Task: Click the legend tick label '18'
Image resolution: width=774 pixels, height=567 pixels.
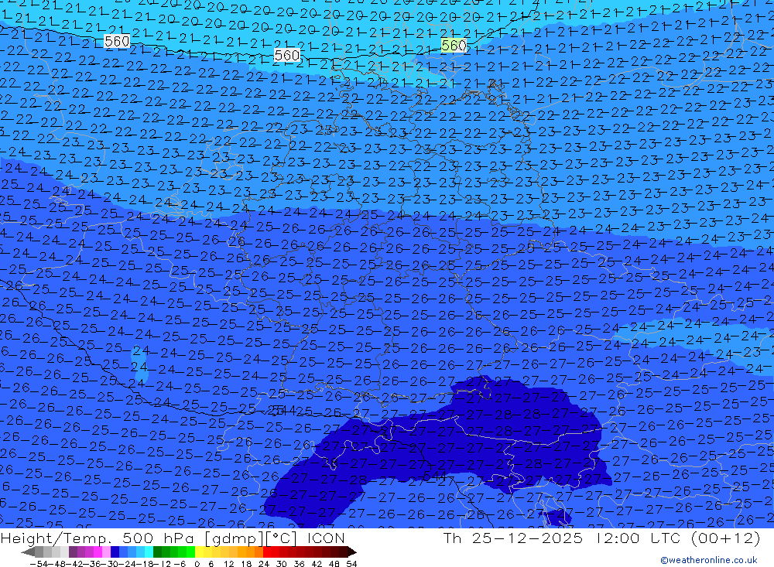Action: (x=246, y=564)
